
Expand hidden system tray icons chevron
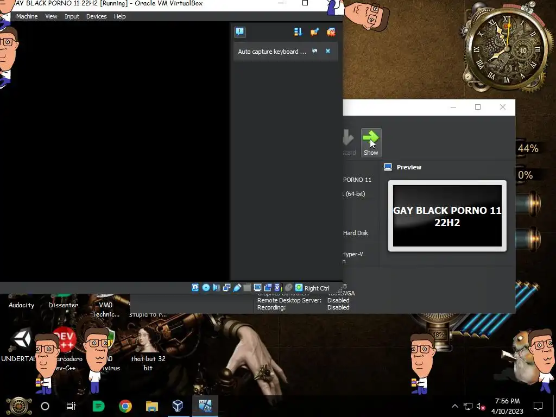454,406
